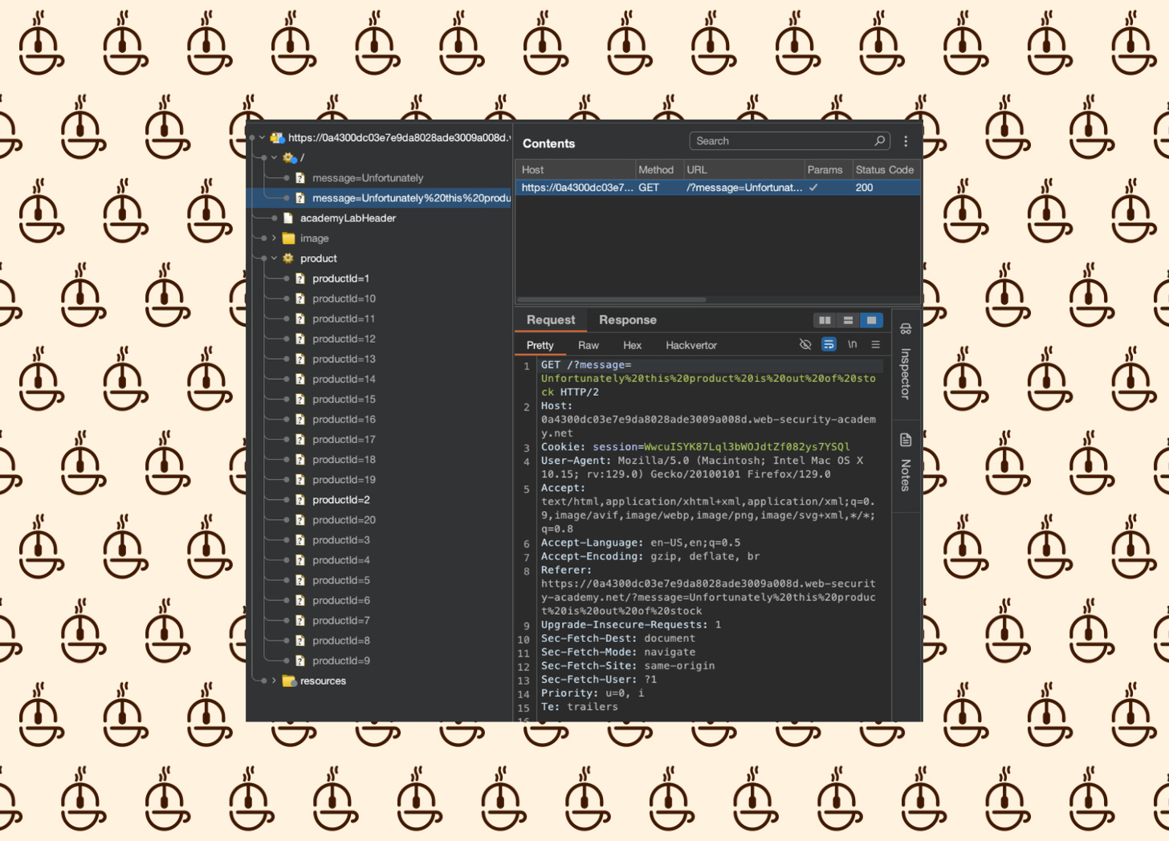This screenshot has width=1169, height=841.
Task: Select the combined tabbed view layout
Action: [871, 320]
